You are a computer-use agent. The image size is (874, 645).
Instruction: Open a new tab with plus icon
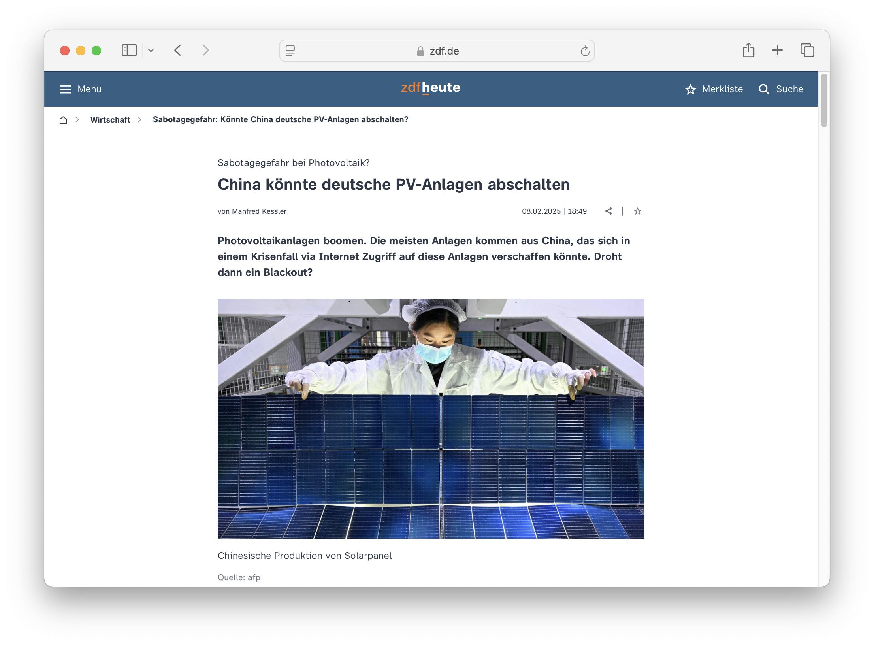[777, 50]
